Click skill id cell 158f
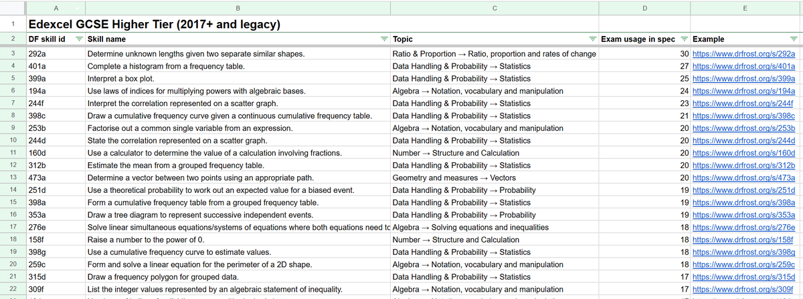 [56, 240]
